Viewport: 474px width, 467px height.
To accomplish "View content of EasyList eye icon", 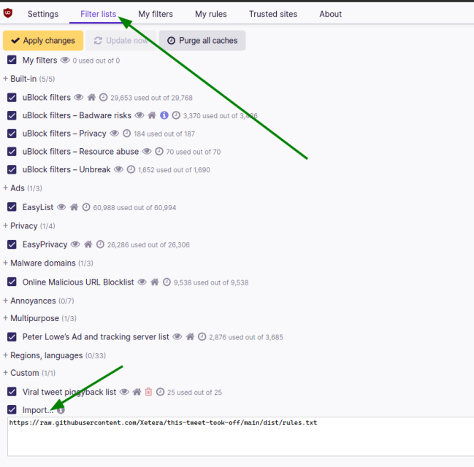I will pos(61,207).
